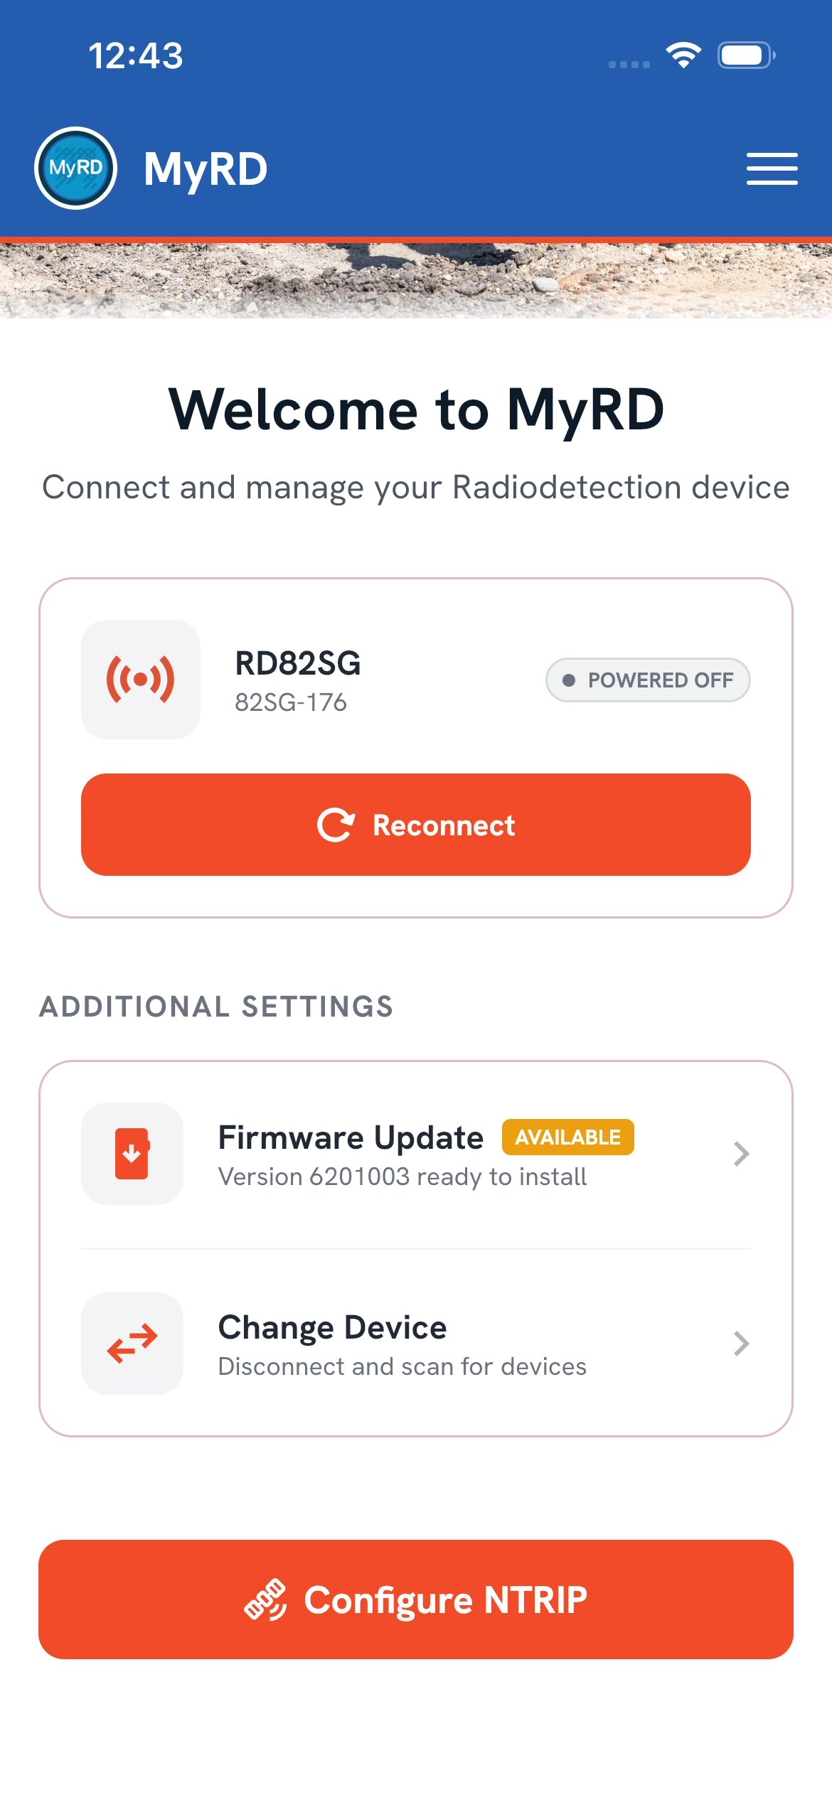Screen dimensions: 832x1800
Task: Tap the AVAILABLE badge
Action: pos(568,1137)
